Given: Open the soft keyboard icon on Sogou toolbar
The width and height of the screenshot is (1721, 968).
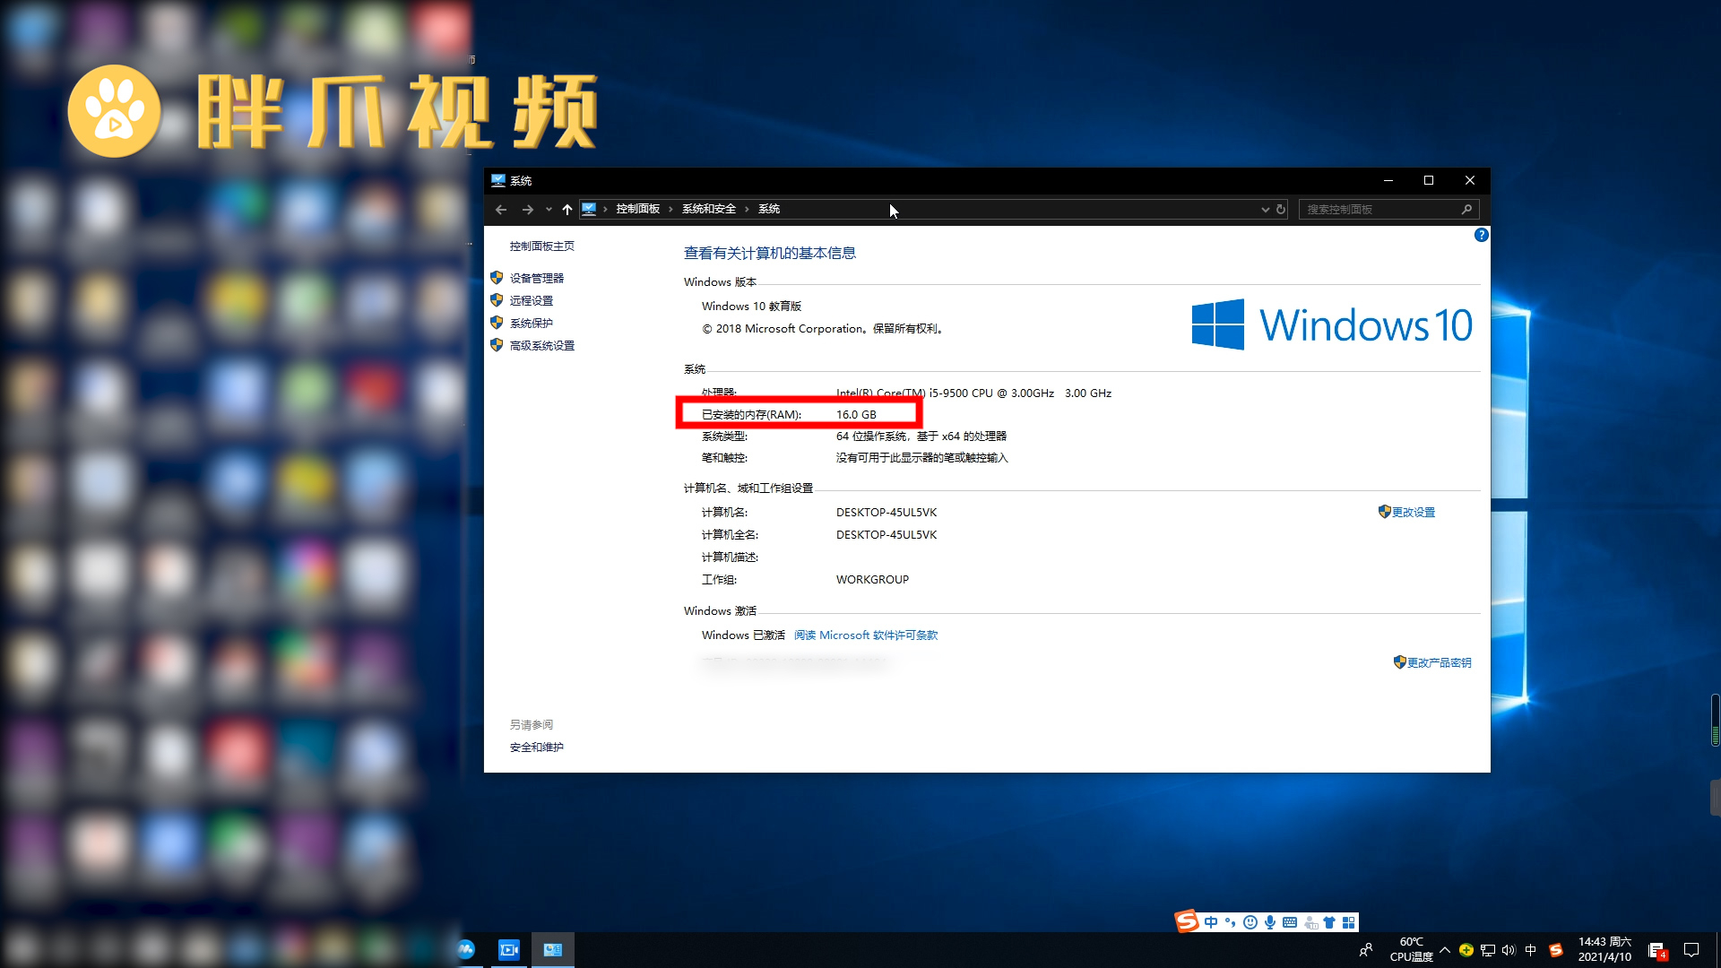Looking at the screenshot, I should tap(1290, 922).
